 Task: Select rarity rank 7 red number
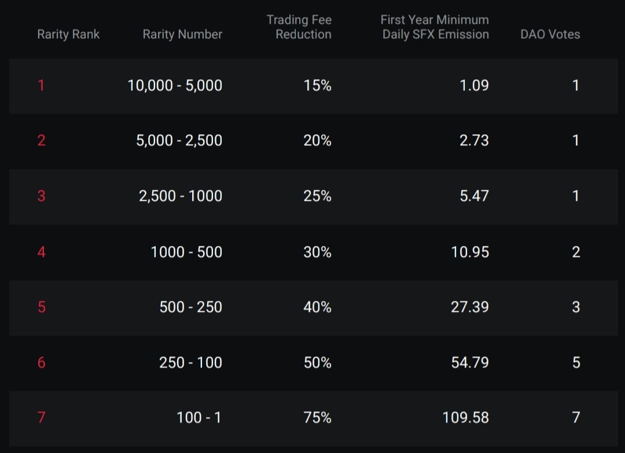[42, 418]
